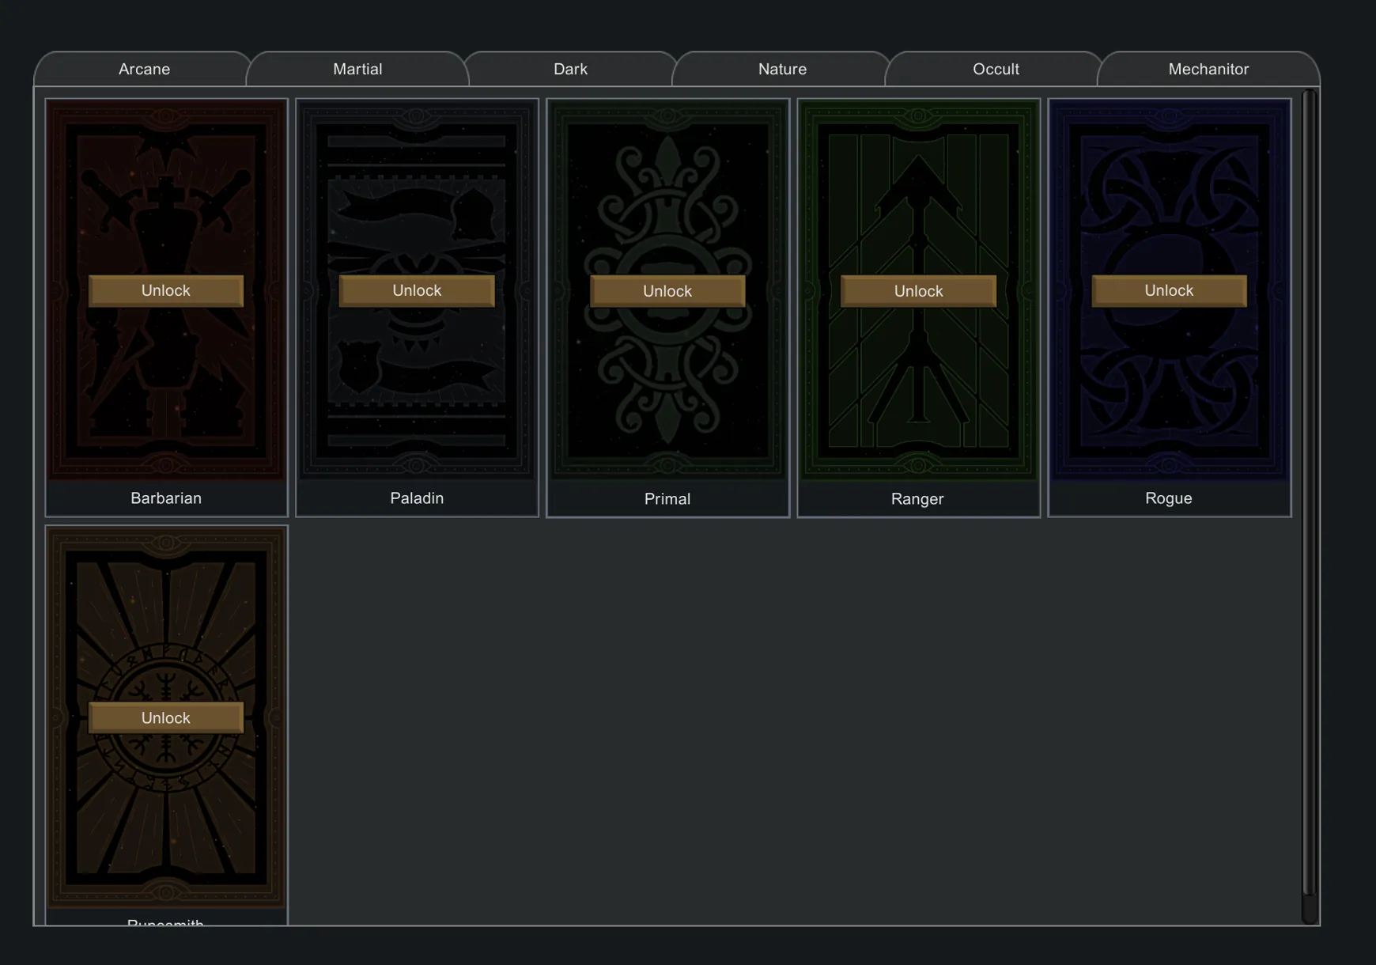Open the Dark tab
The width and height of the screenshot is (1376, 965).
(570, 70)
